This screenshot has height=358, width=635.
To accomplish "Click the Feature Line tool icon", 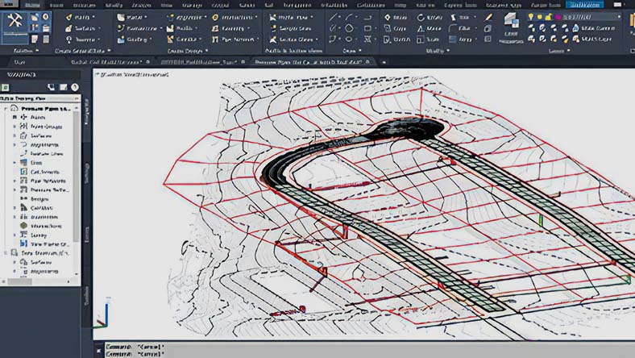I will click(x=121, y=28).
